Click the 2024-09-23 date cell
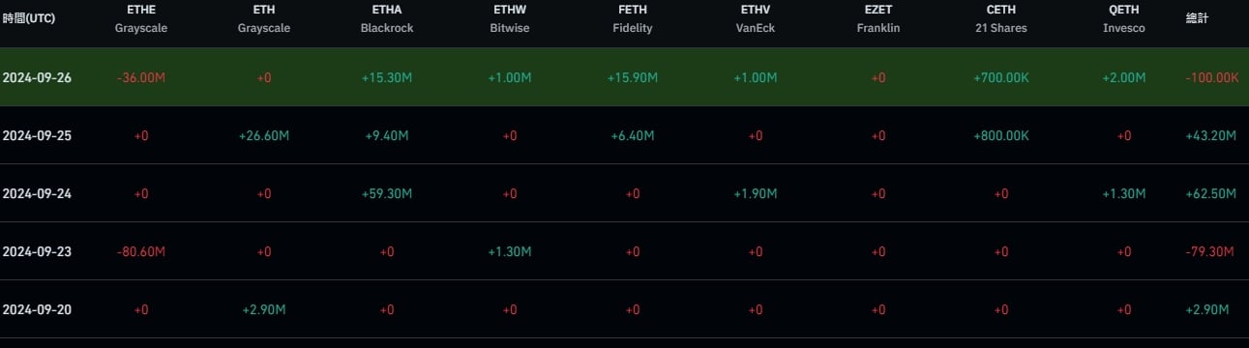The image size is (1249, 348). [37, 251]
